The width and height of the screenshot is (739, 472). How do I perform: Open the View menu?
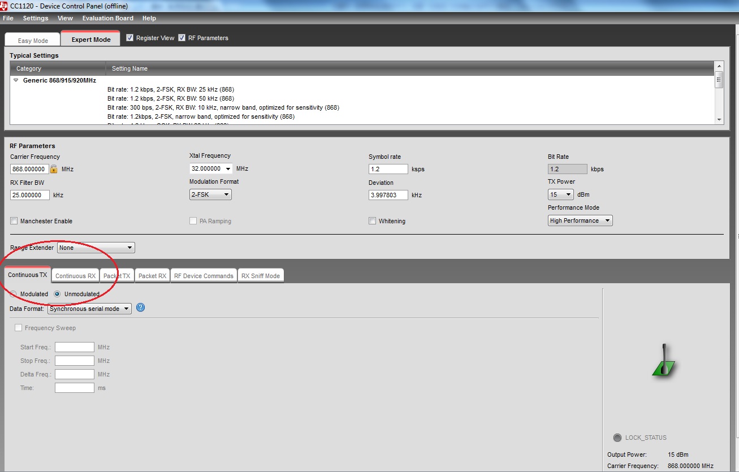pyautogui.click(x=65, y=18)
